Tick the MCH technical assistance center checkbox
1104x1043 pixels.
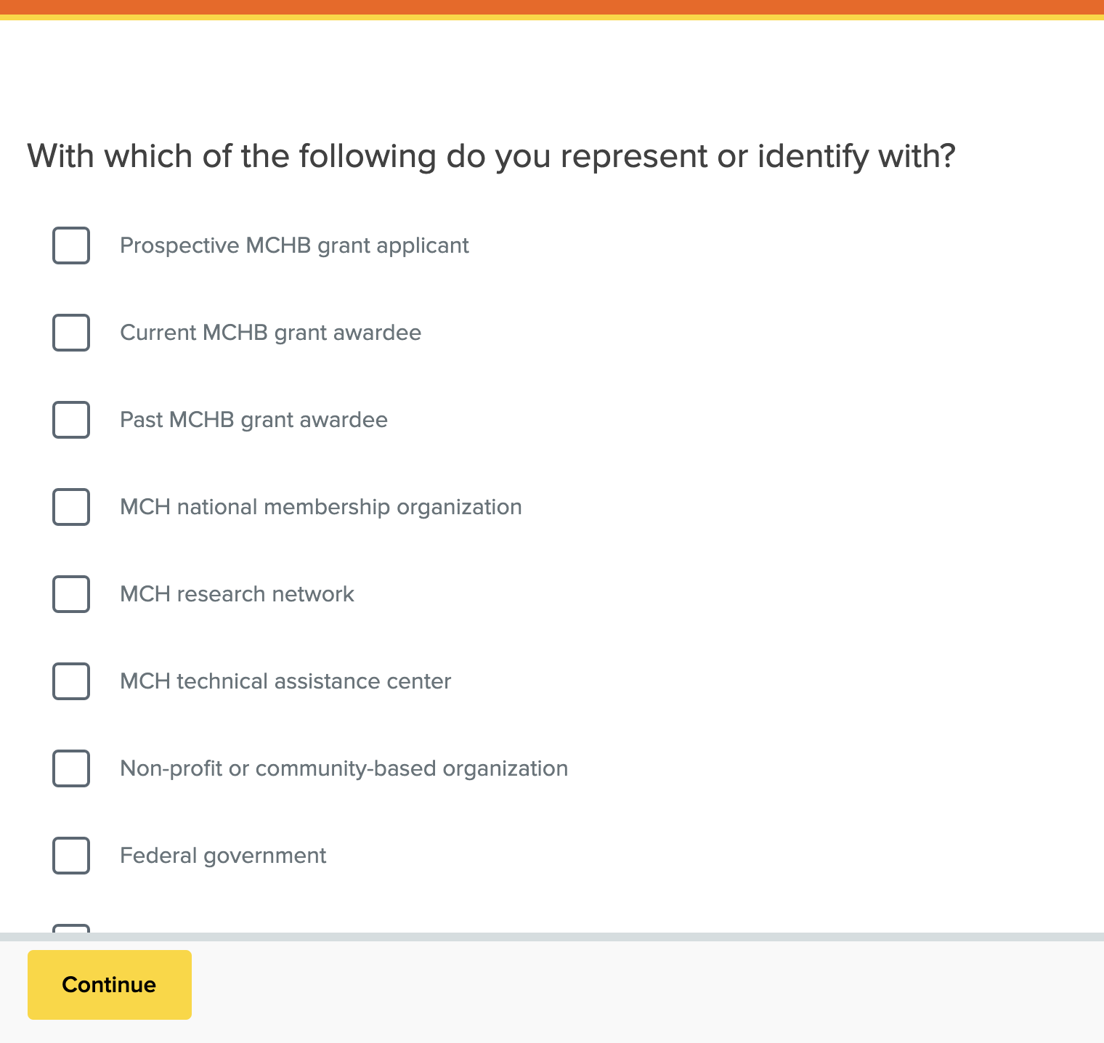71,681
